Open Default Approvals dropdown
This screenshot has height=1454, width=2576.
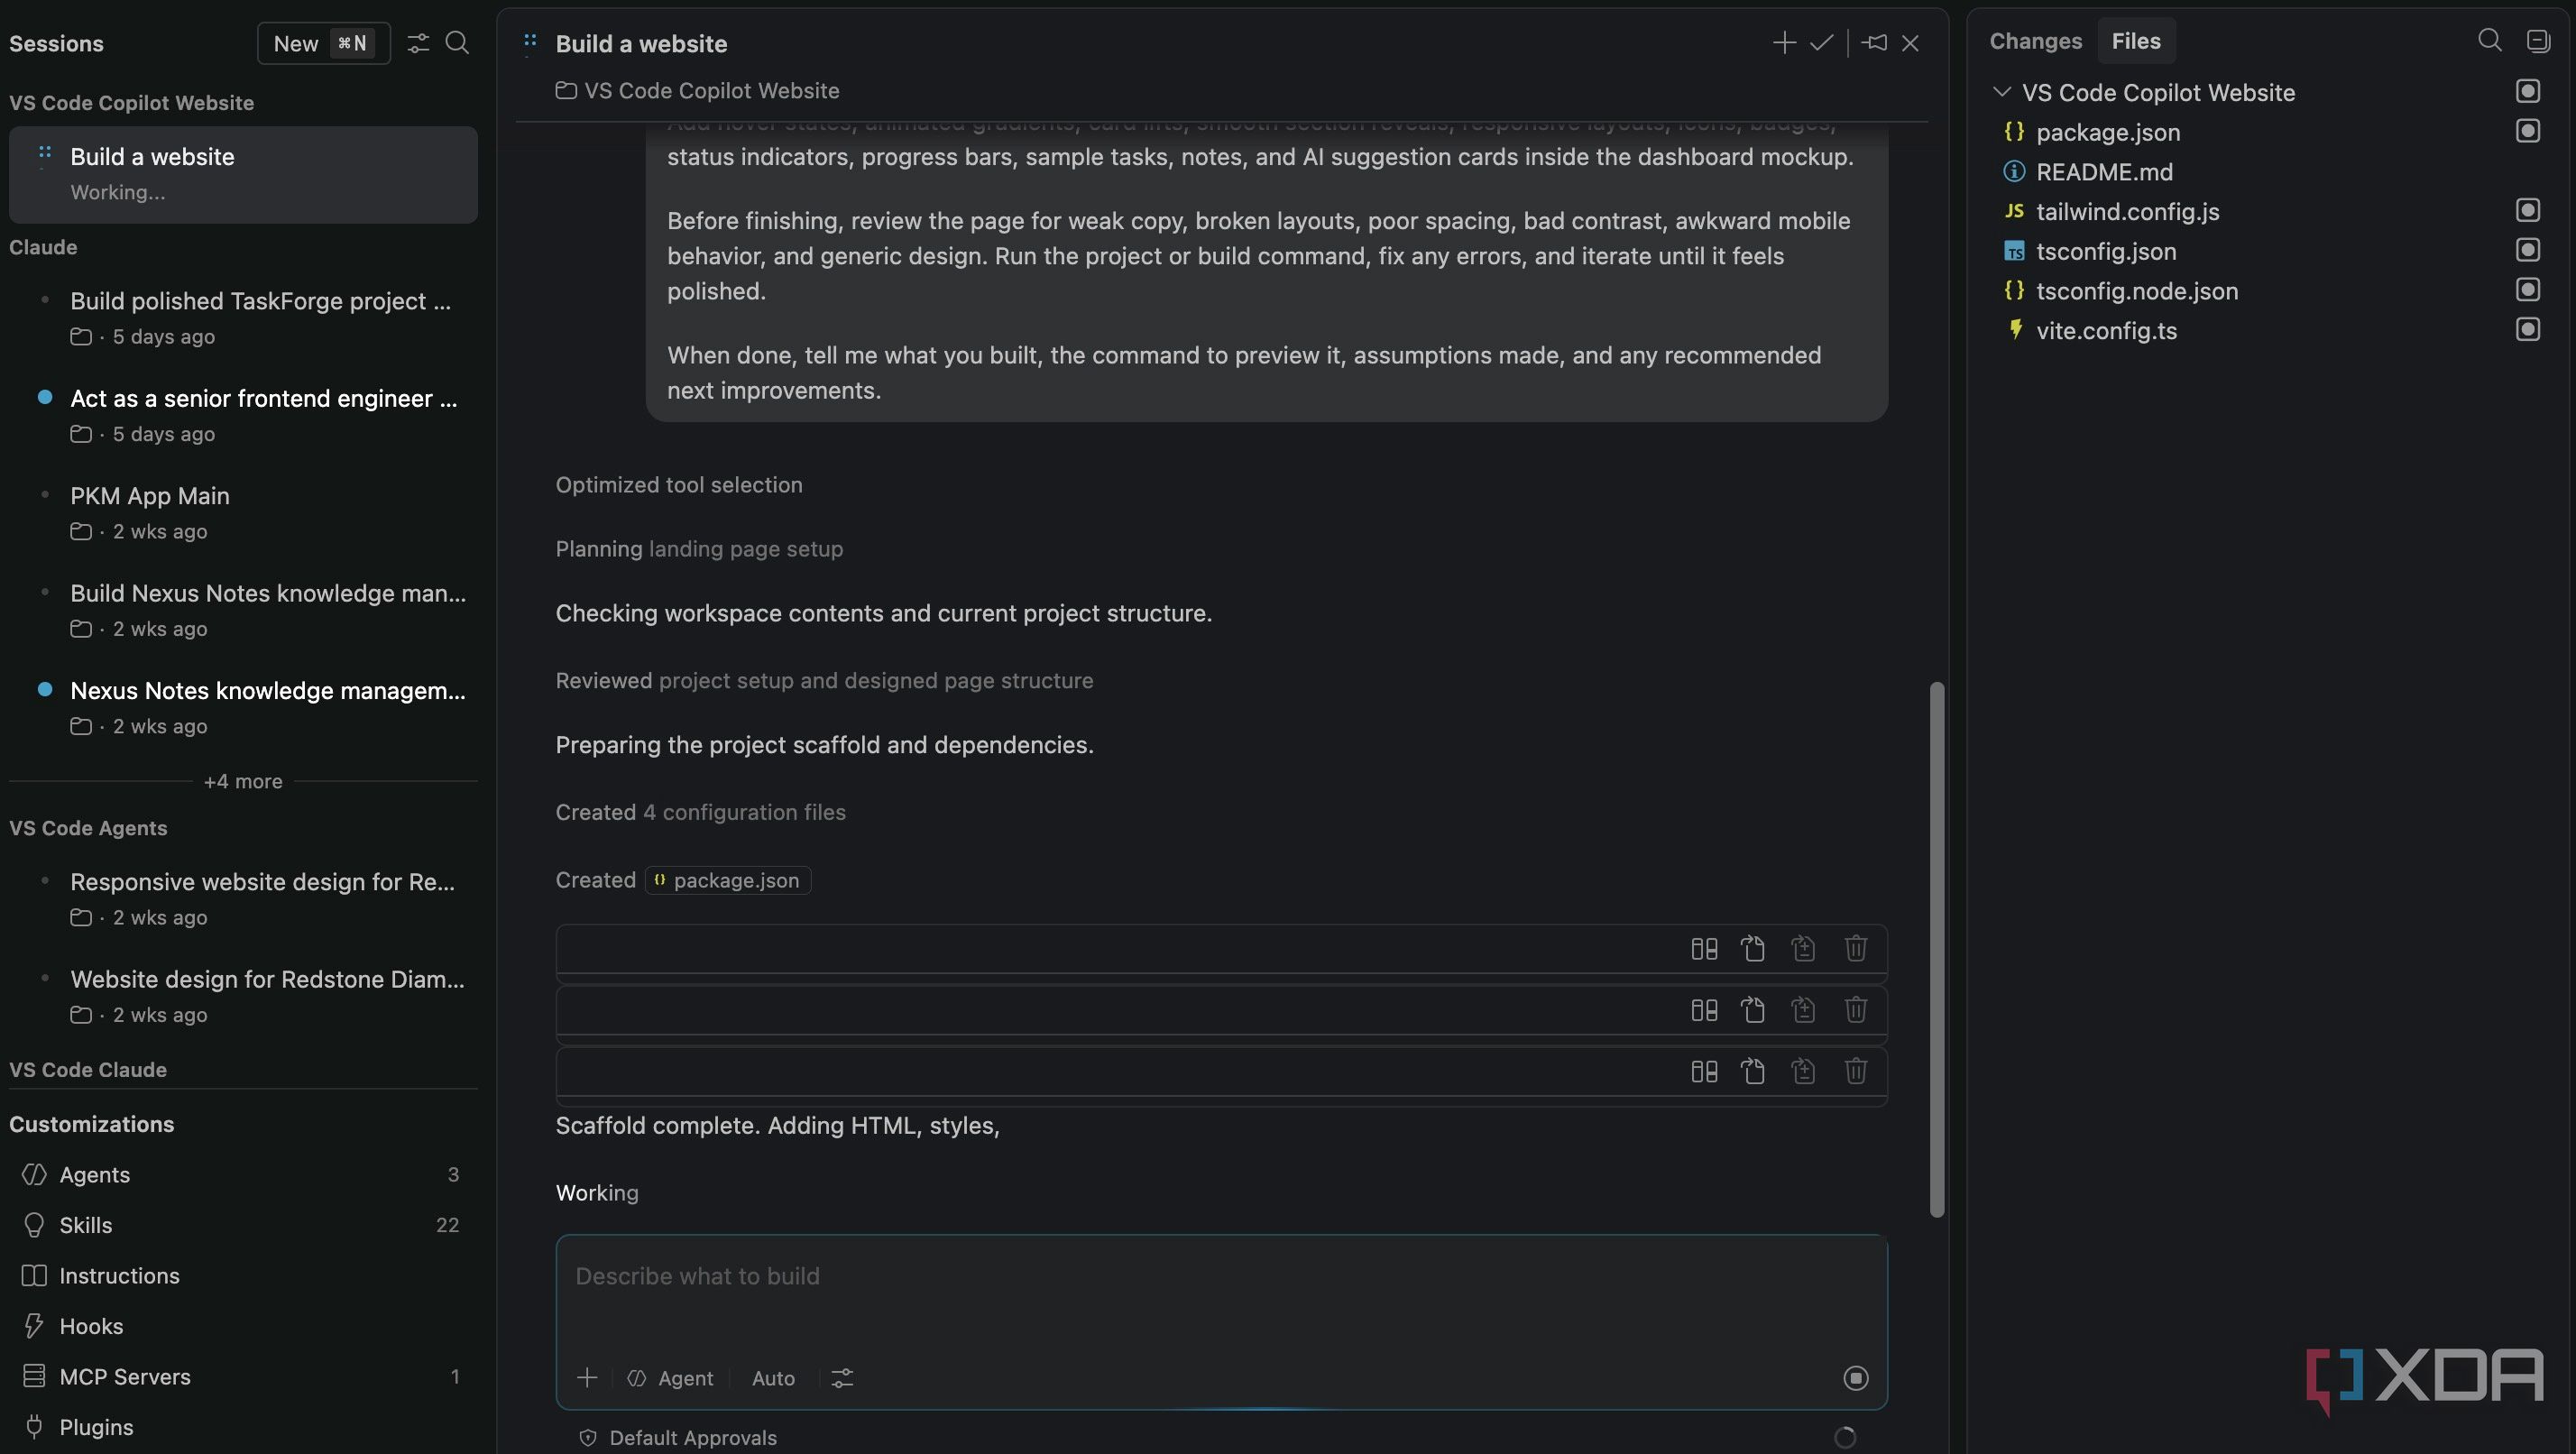pos(677,1437)
